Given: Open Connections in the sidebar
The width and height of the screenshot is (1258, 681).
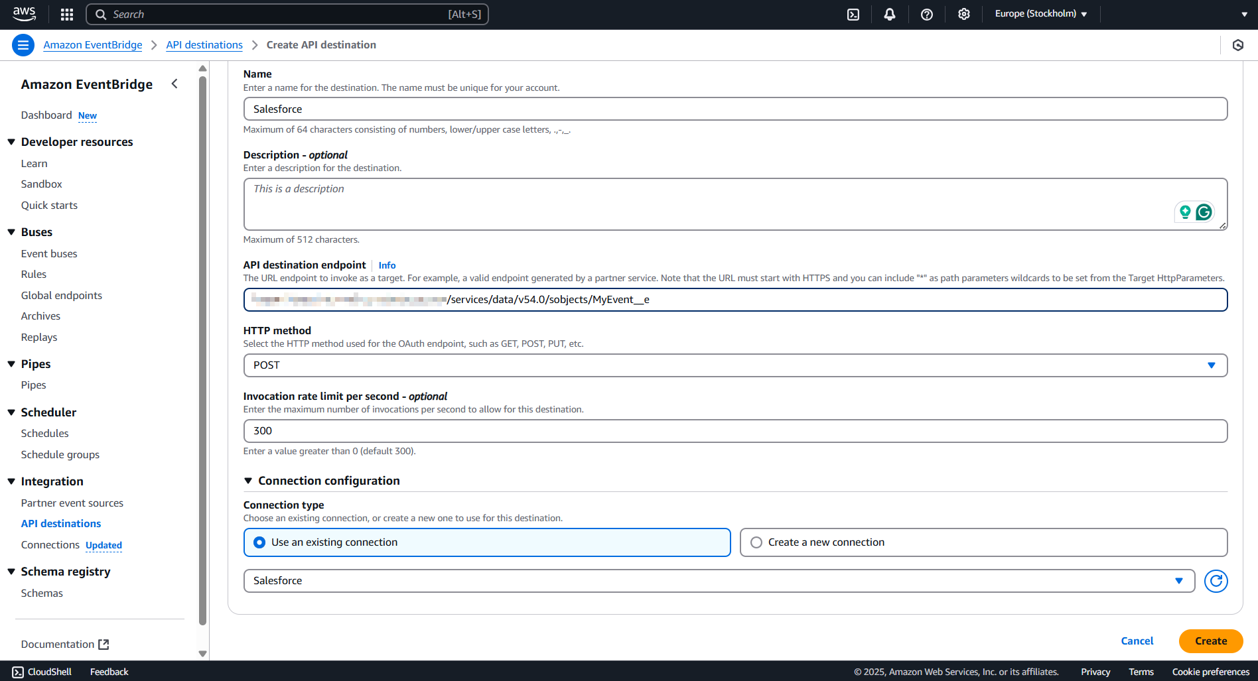Looking at the screenshot, I should click(50, 544).
